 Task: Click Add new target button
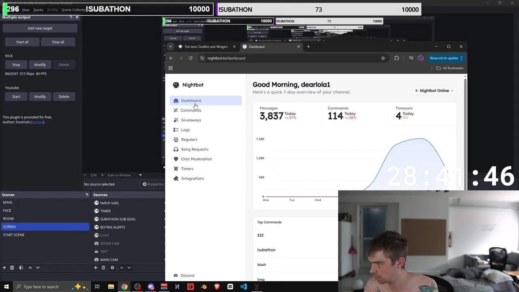(x=40, y=28)
